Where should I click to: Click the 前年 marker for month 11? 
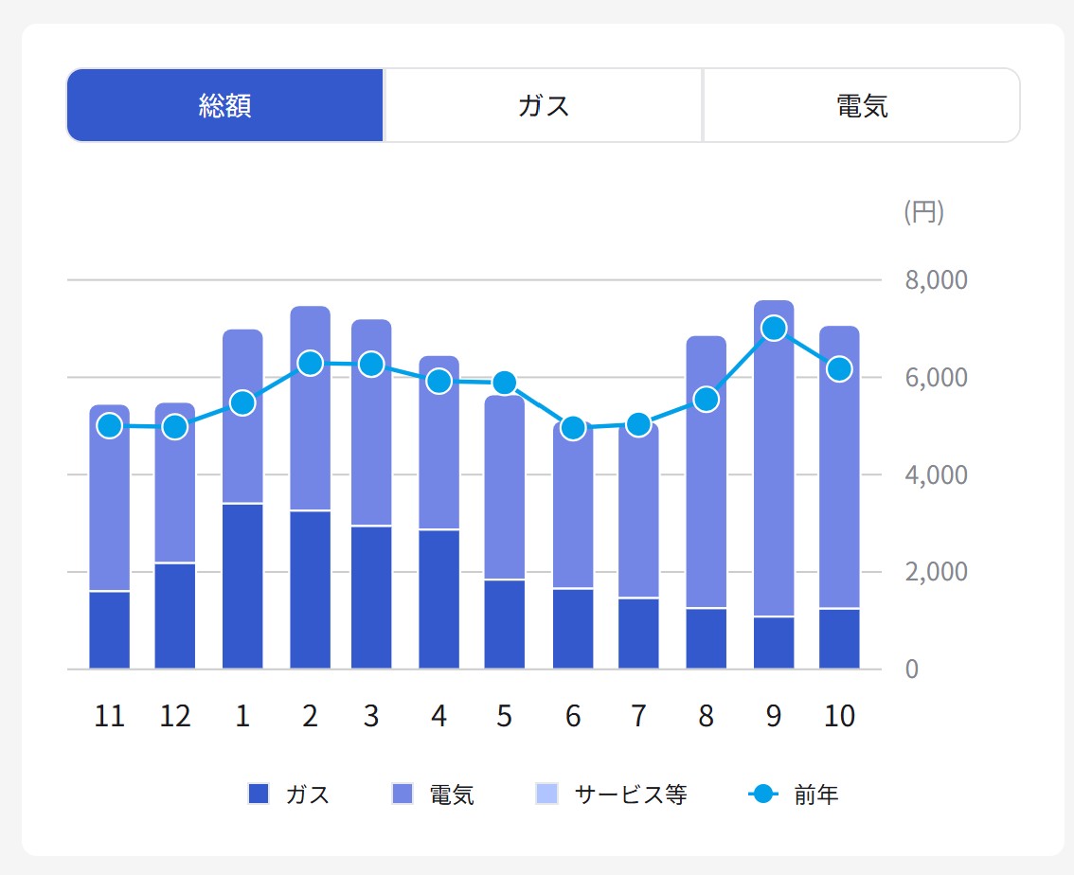coord(110,426)
